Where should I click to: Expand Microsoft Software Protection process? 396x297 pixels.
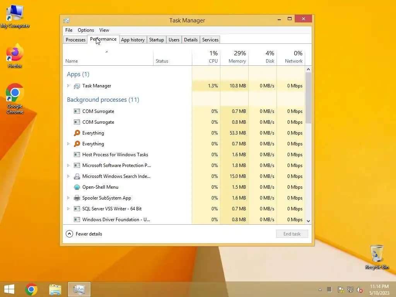[68, 166]
